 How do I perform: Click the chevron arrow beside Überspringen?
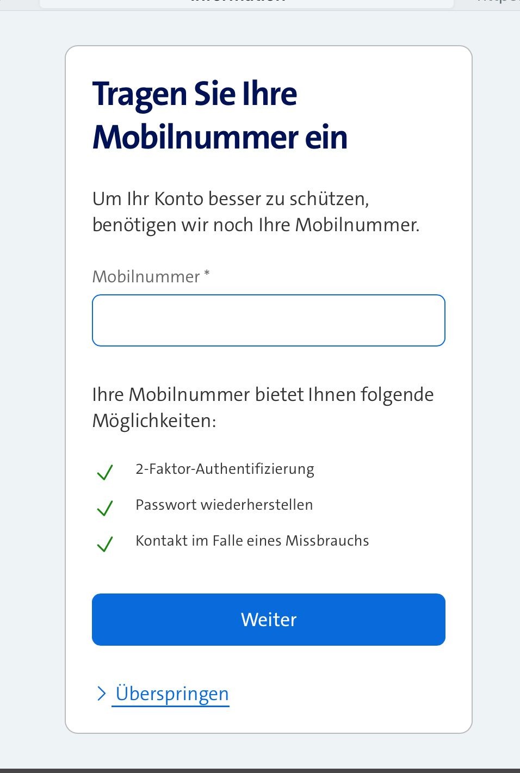tap(101, 694)
